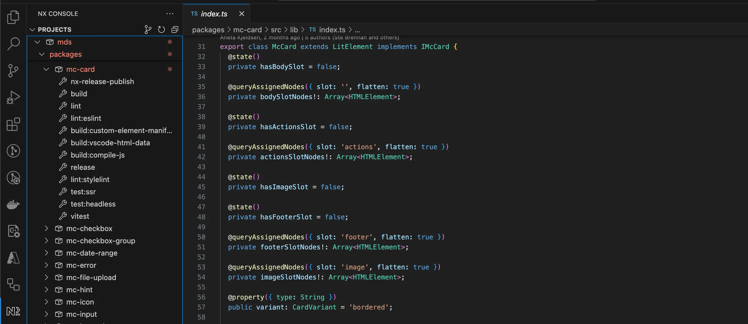Close the index.ts tab

point(242,14)
